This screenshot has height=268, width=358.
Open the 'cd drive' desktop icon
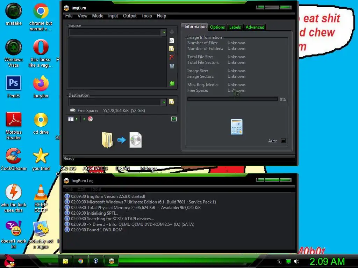coord(41,123)
